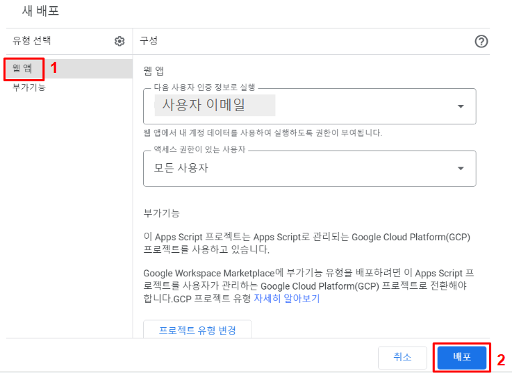Click the red number 2 annotation
The width and height of the screenshot is (512, 373).
click(501, 360)
